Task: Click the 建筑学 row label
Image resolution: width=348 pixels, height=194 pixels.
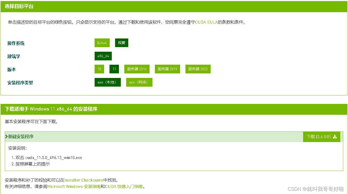Action: tap(14, 56)
